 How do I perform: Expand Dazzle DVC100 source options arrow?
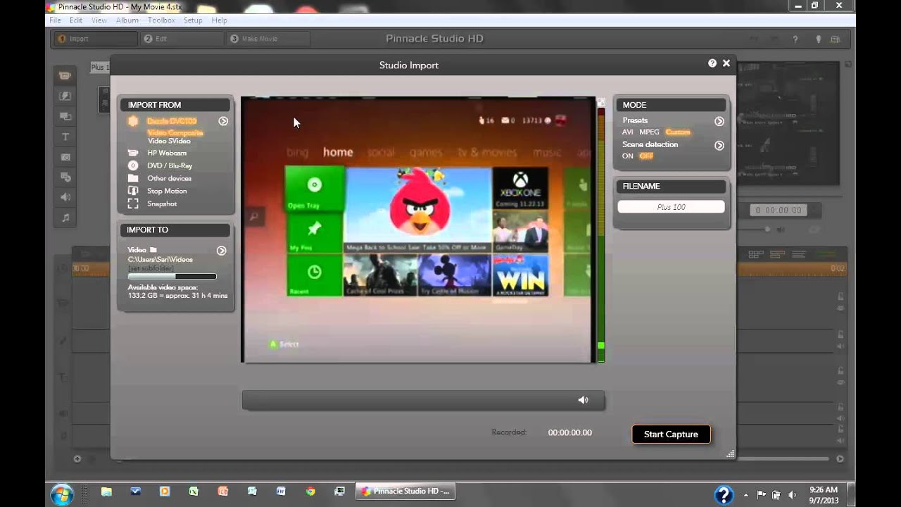[x=223, y=121]
